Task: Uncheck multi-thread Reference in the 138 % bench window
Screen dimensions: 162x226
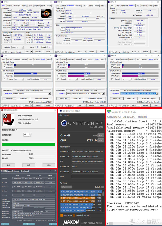Action: pos(112,76)
